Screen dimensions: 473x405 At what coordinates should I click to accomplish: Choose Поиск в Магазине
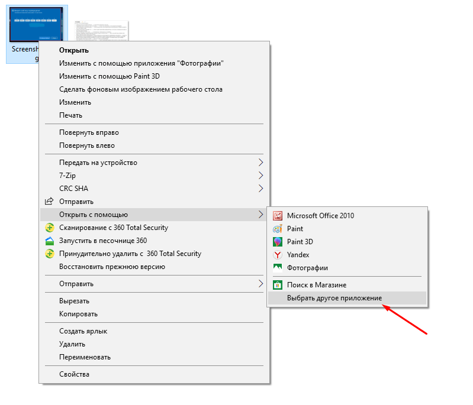[347, 285]
